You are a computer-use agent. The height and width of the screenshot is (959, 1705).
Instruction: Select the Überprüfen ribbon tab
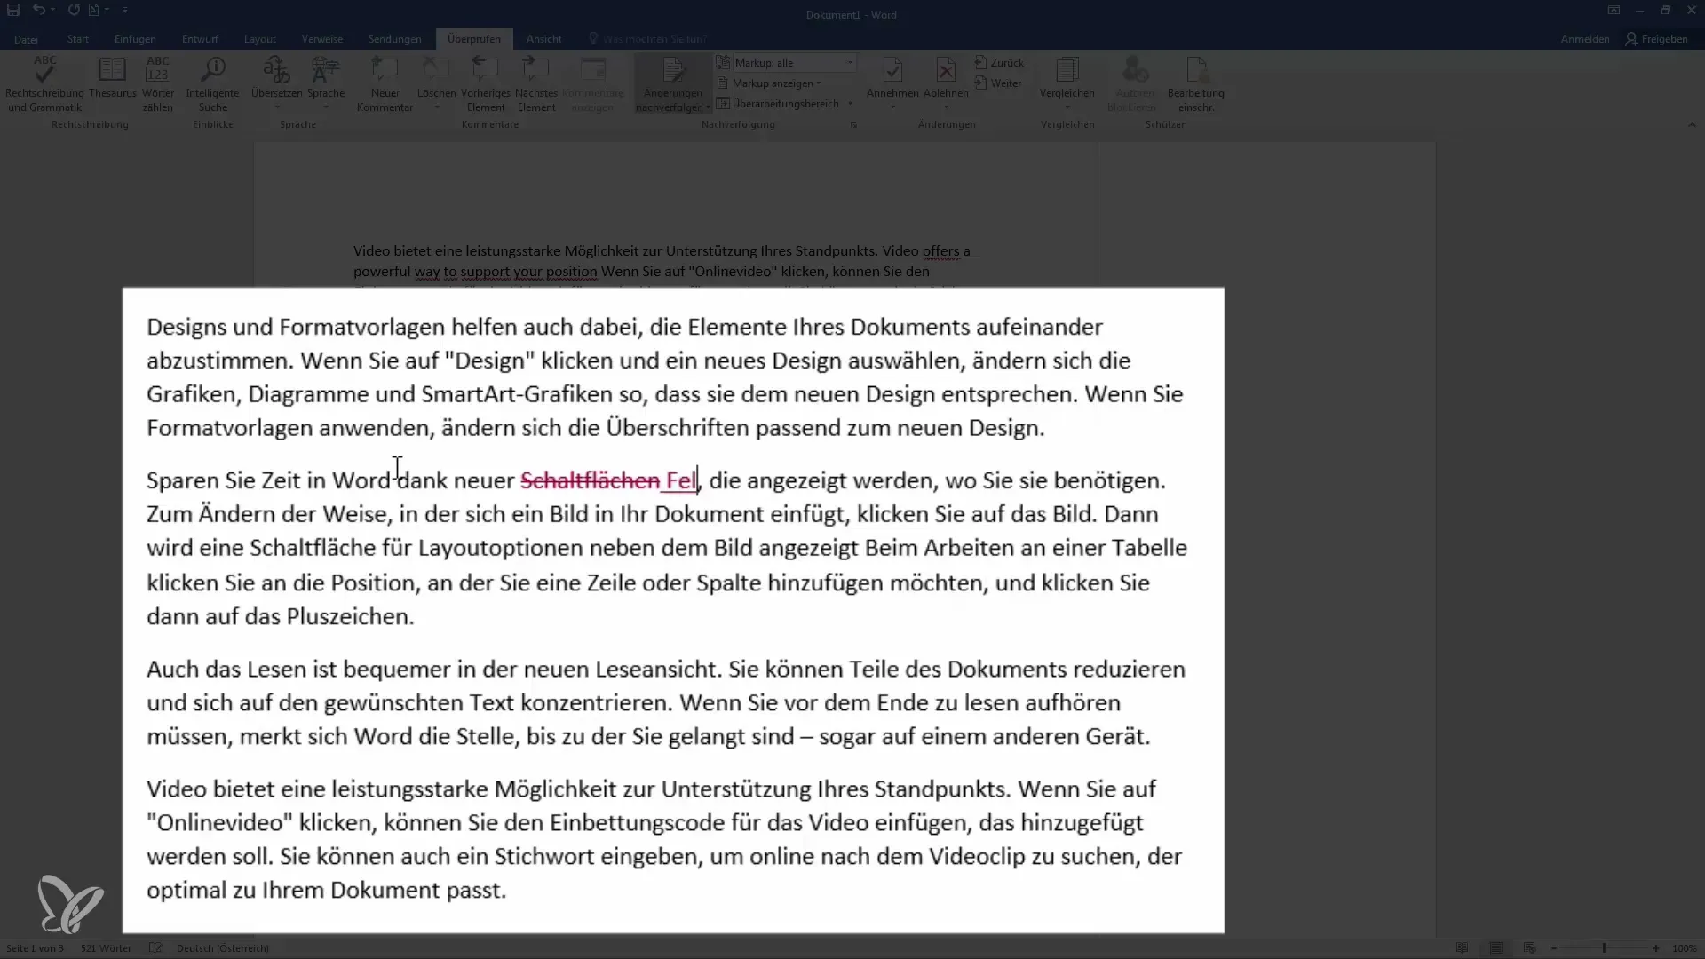(x=474, y=39)
